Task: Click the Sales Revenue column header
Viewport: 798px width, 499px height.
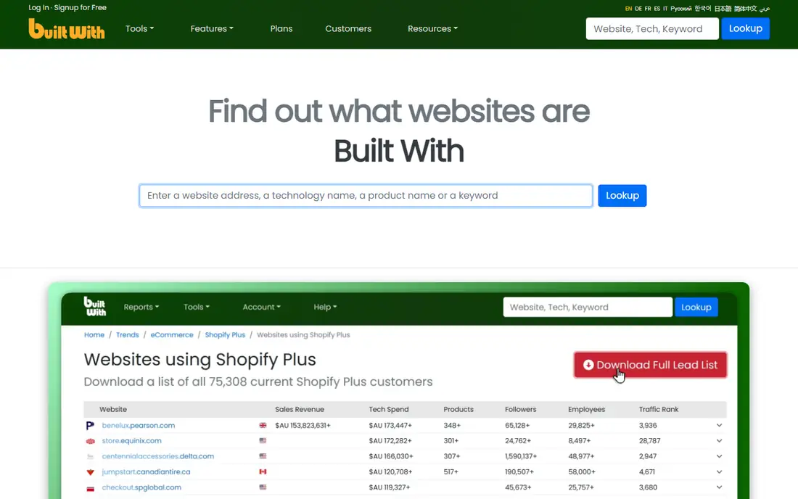Action: 299,409
